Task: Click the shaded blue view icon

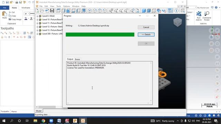Action: point(144,11)
